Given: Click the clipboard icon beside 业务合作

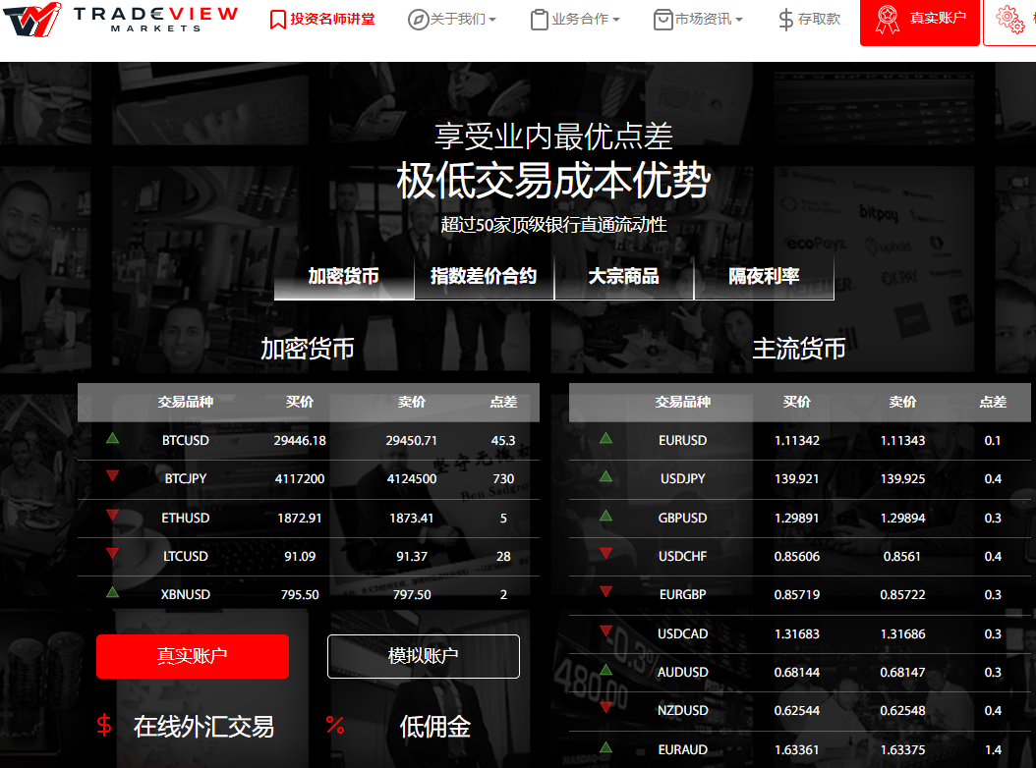Looking at the screenshot, I should [539, 20].
